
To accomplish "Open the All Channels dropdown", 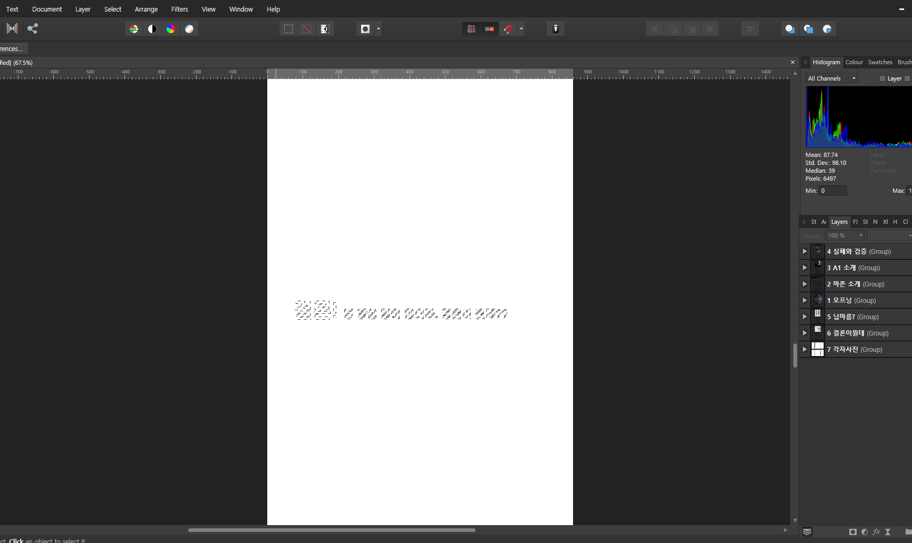I will (x=832, y=78).
